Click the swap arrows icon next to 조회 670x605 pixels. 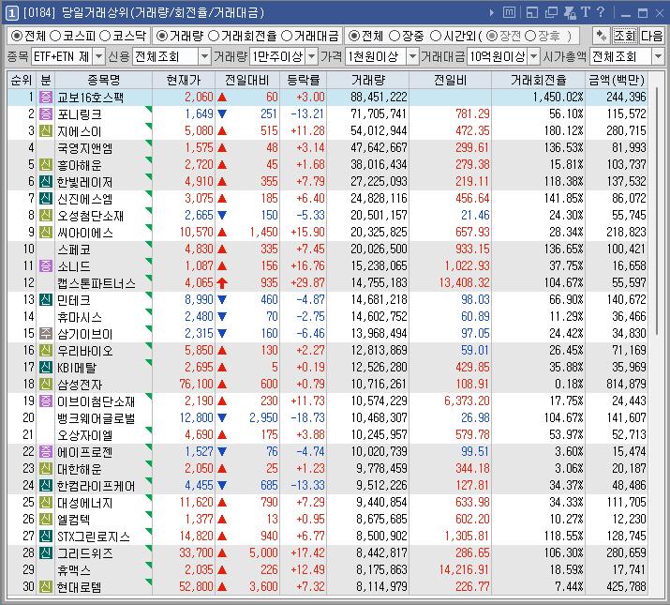(602, 36)
